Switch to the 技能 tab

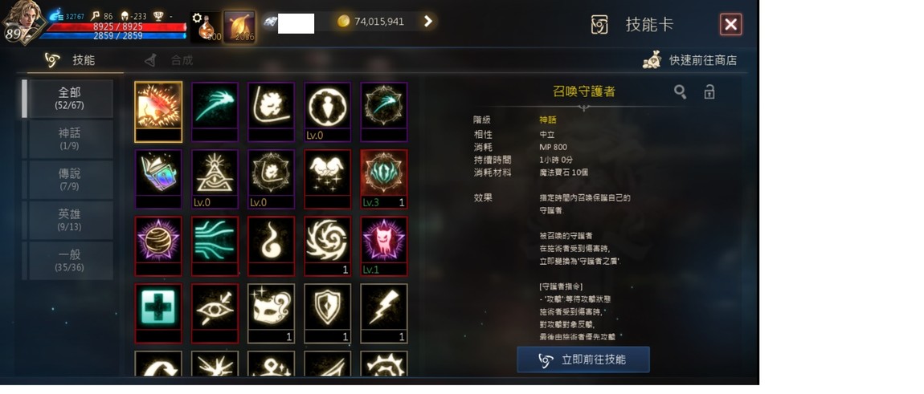click(70, 60)
